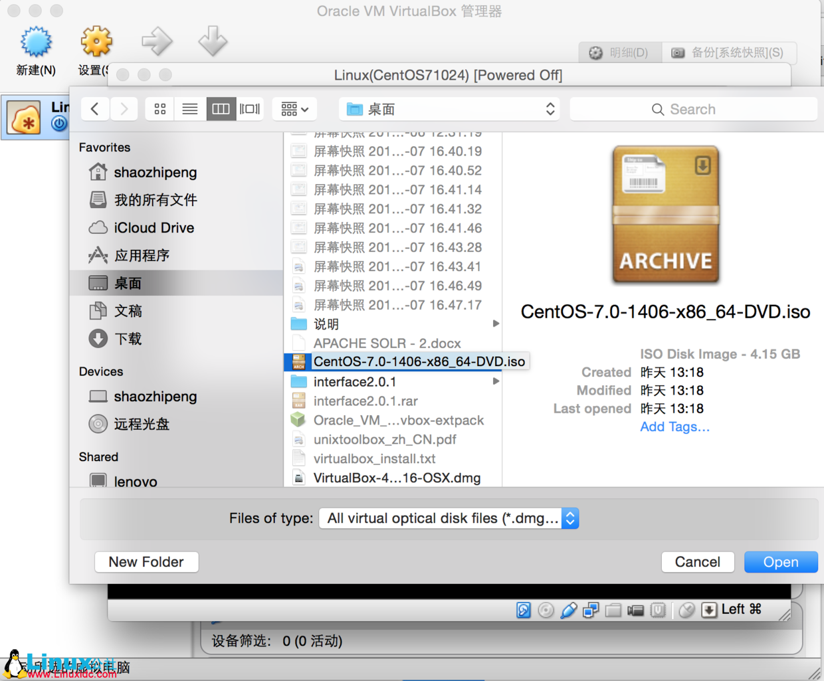
Task: Go back with the left chevron button
Action: coord(95,109)
